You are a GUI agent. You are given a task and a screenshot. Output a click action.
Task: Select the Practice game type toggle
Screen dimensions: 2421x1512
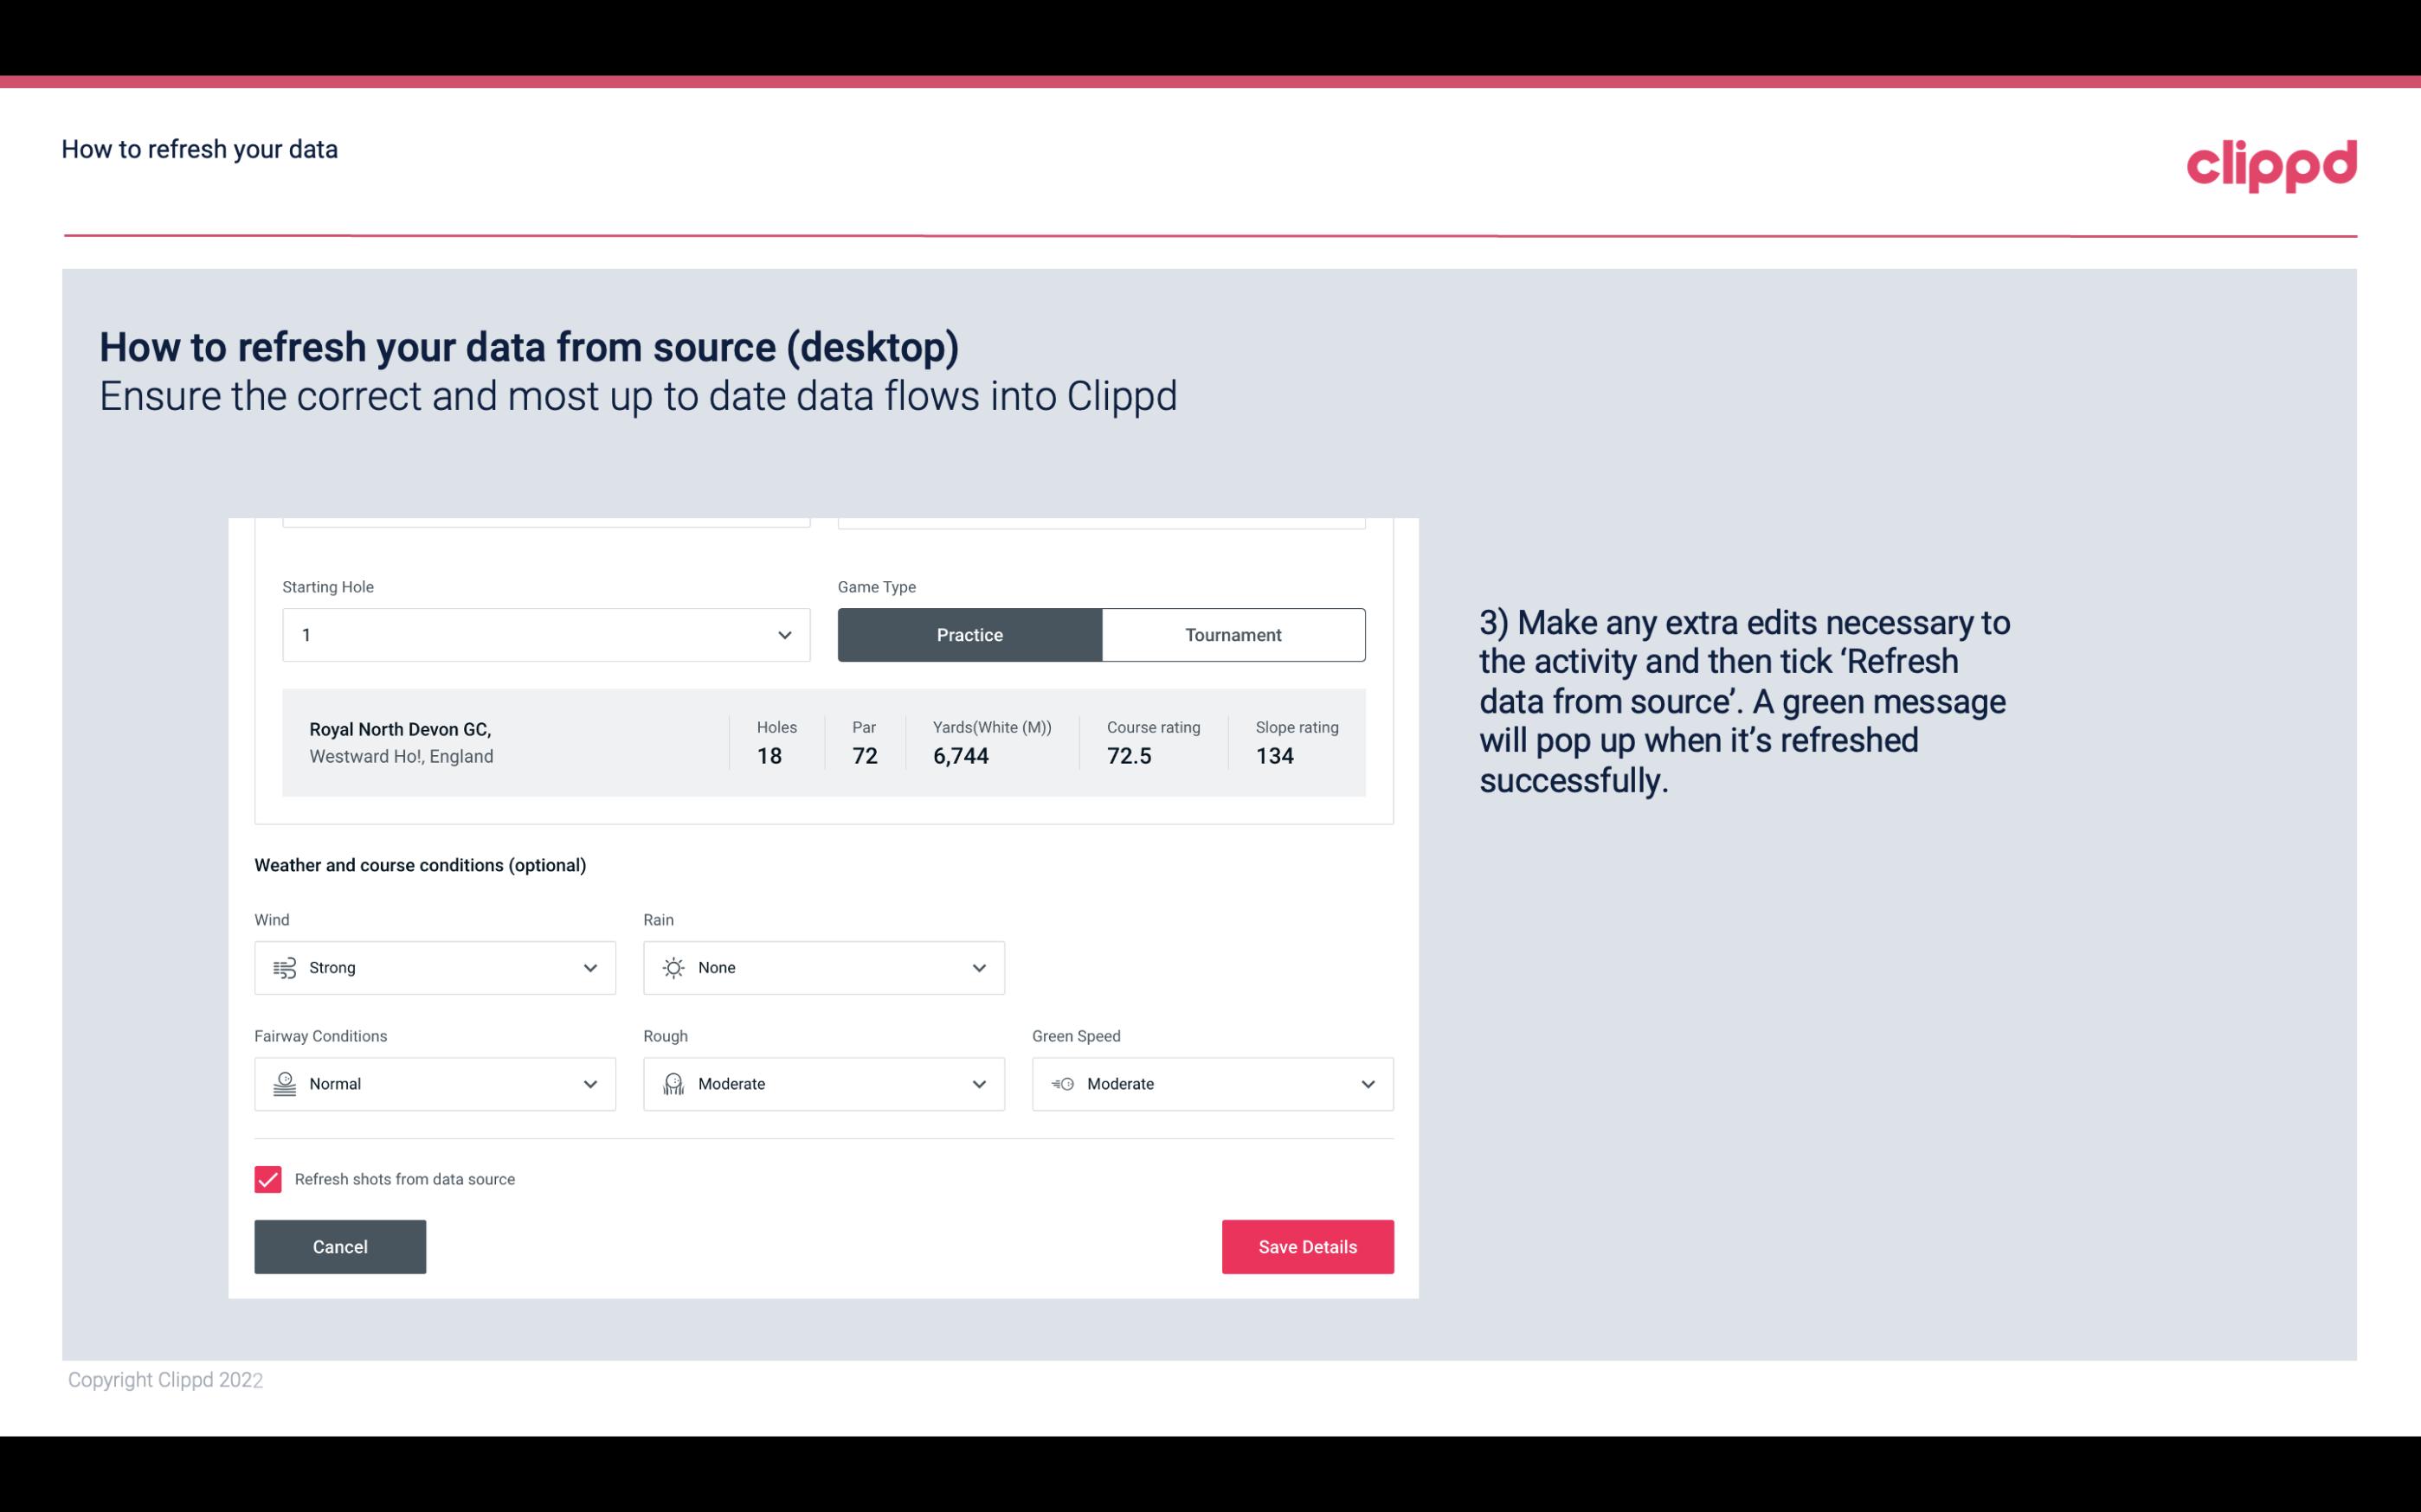coord(969,634)
